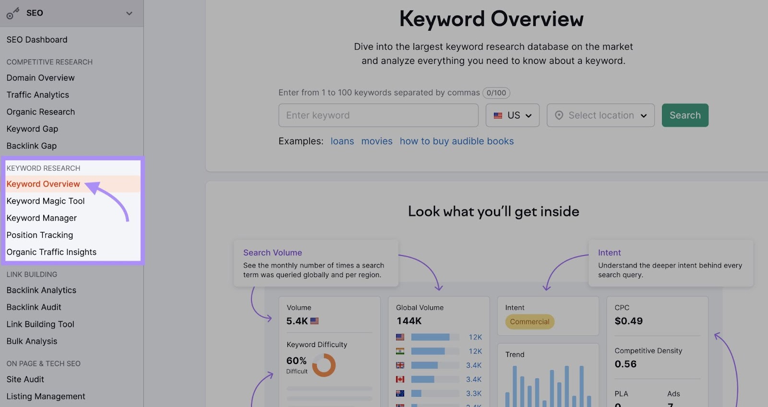Open Keyword Manager

point(42,218)
